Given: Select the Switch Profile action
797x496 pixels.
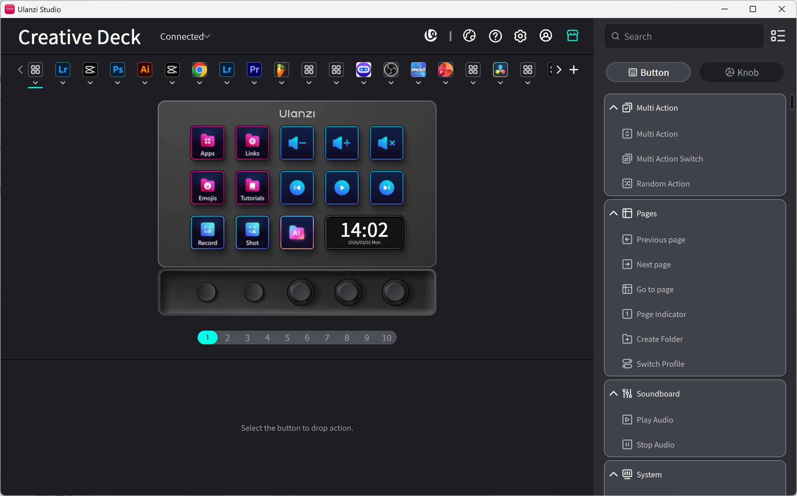Looking at the screenshot, I should click(x=660, y=364).
